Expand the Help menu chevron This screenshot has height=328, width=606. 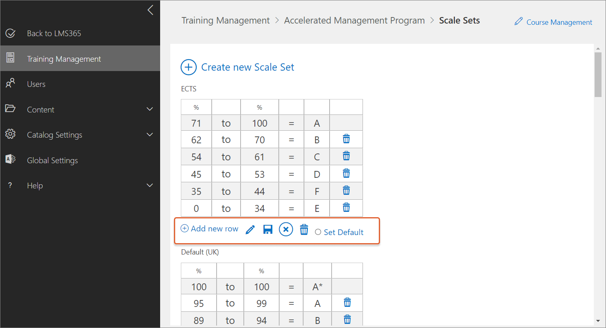pos(150,186)
